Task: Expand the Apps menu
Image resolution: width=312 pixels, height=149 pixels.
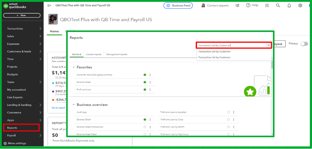Action: 40,120
